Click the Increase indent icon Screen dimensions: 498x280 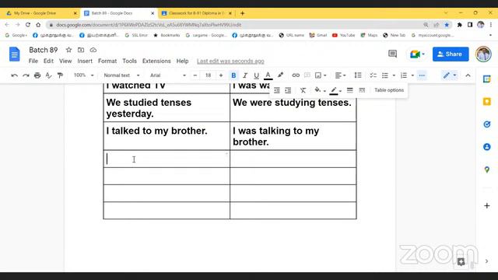tap(288, 90)
